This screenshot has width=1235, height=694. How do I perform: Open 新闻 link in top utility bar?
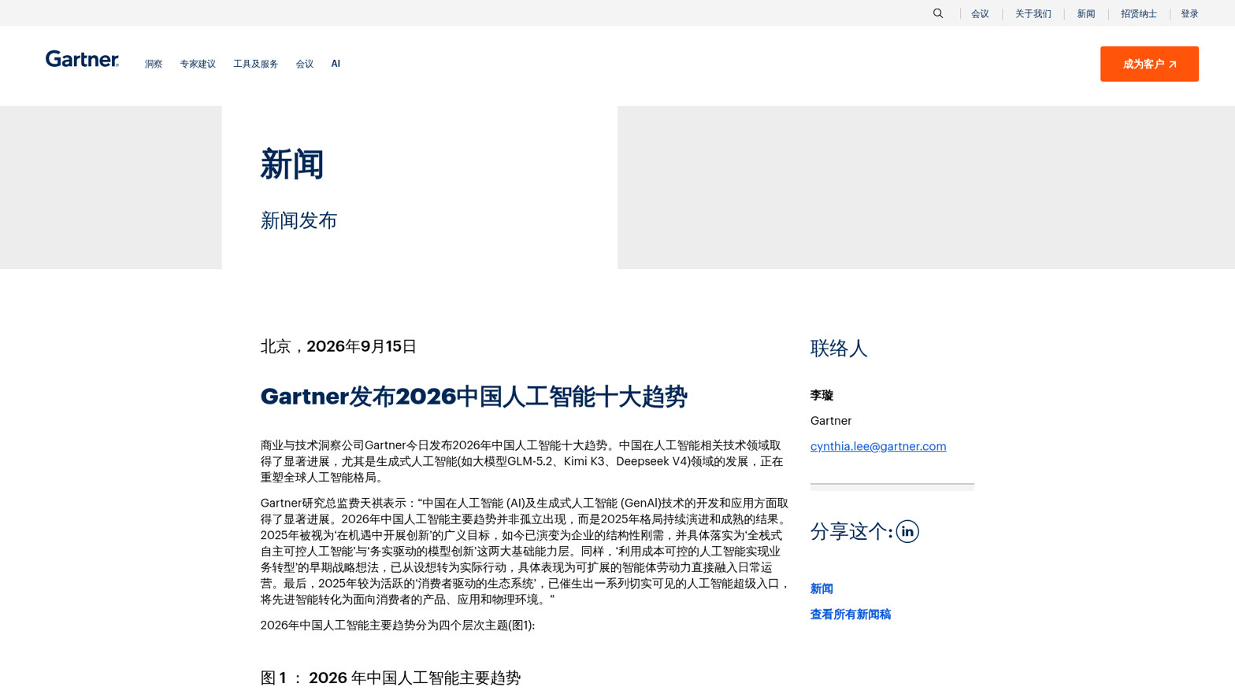(1086, 13)
